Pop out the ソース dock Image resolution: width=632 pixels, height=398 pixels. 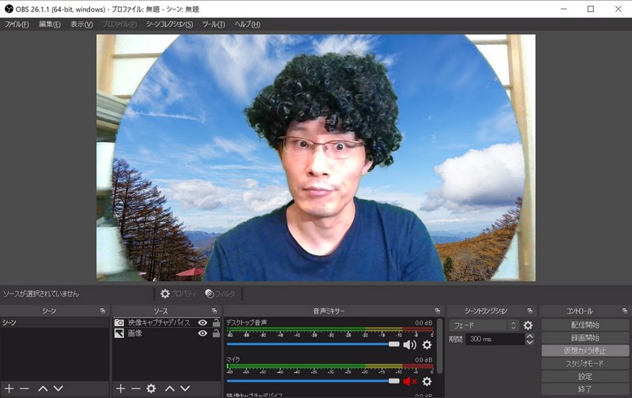[214, 311]
